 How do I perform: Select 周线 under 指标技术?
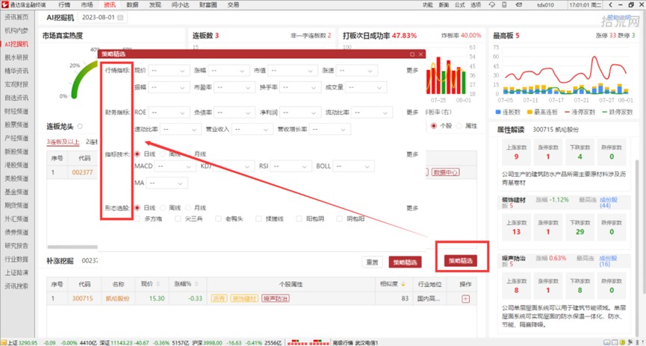pos(163,154)
